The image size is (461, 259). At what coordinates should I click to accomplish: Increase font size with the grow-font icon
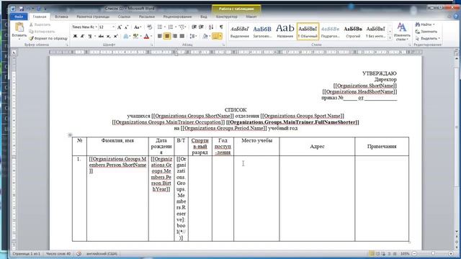point(120,27)
